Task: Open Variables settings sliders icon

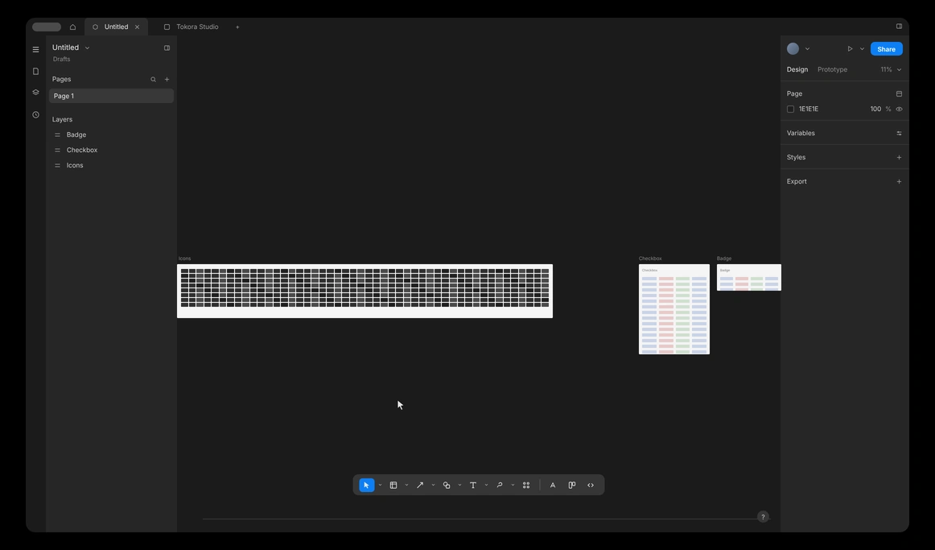Action: [900, 133]
